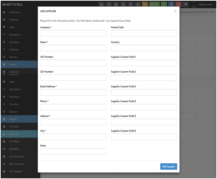Click the barcode icon beside Products in the sidebar
Viewport: 217px width, 179px height.
click(x=4, y=19)
